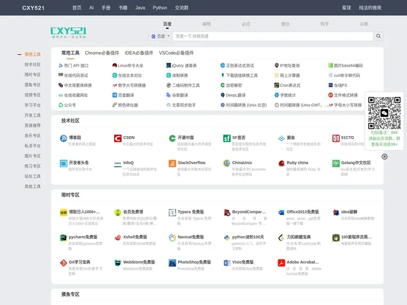Open AI in top navigation
The image size is (407, 305).
pos(92,8)
